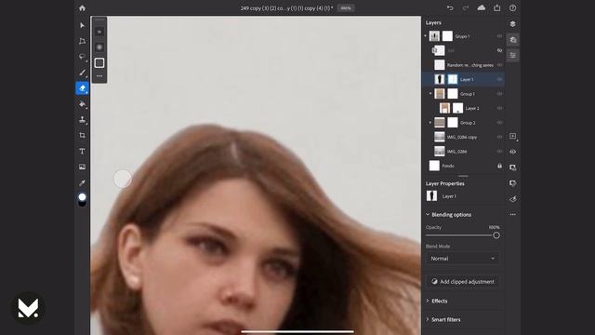Select the Paint Bucket fill tool
The width and height of the screenshot is (595, 335).
tap(83, 104)
